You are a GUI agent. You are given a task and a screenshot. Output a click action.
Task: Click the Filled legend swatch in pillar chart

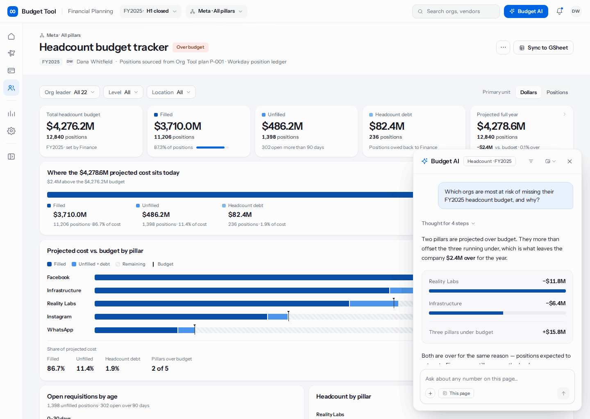point(49,264)
